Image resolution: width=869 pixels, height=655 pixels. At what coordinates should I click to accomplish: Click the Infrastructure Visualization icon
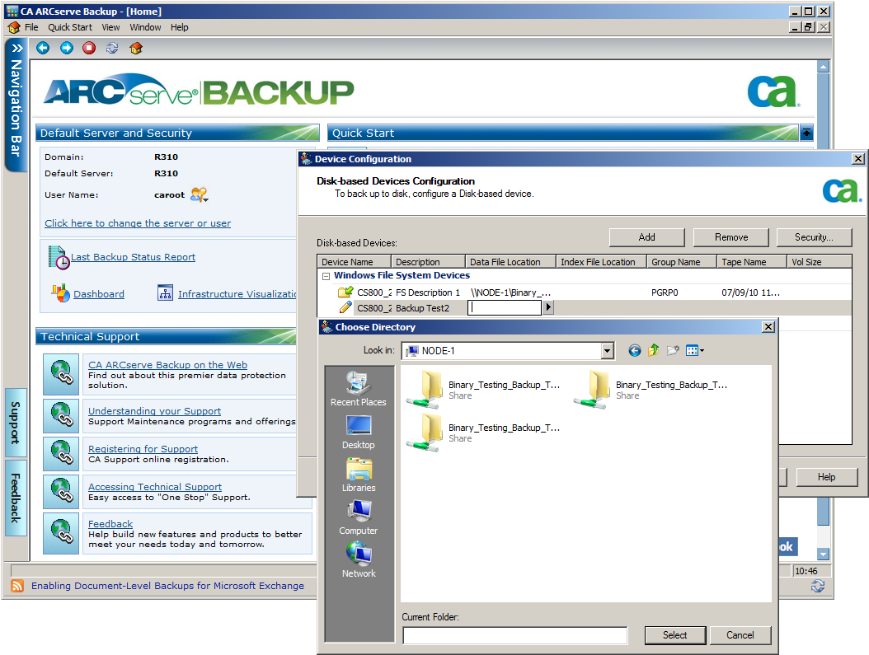point(165,292)
